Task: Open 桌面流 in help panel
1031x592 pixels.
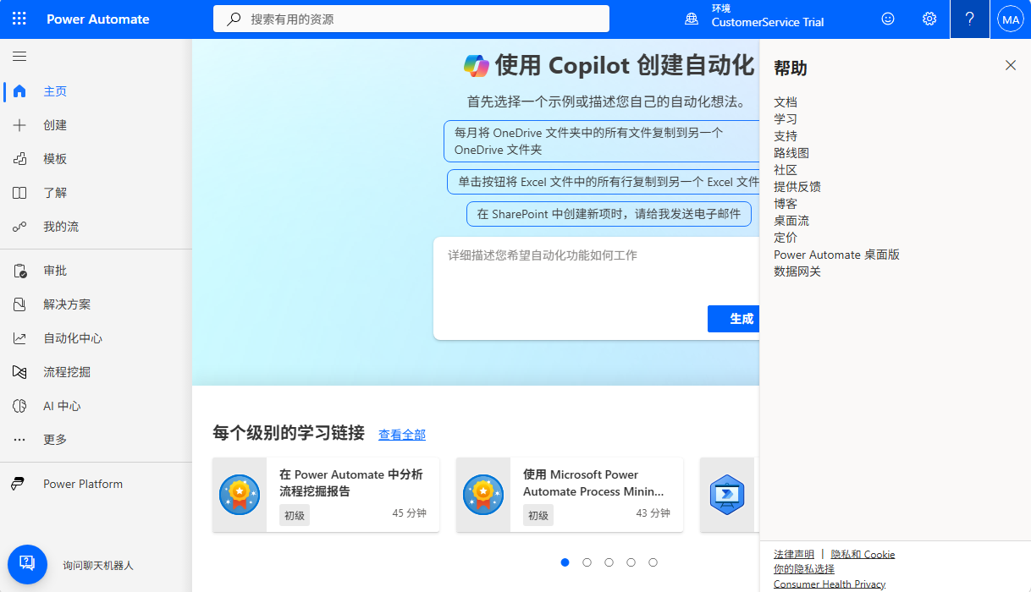Action: click(791, 221)
